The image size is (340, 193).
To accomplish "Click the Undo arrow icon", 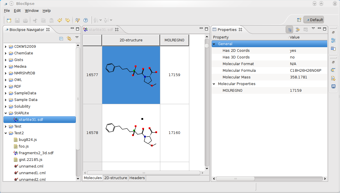I will (x=60, y=20).
